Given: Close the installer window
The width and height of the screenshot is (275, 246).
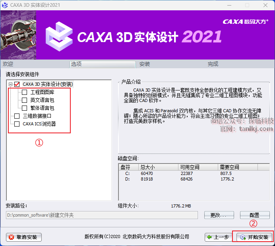Looking at the screenshot, I should click(265, 5).
